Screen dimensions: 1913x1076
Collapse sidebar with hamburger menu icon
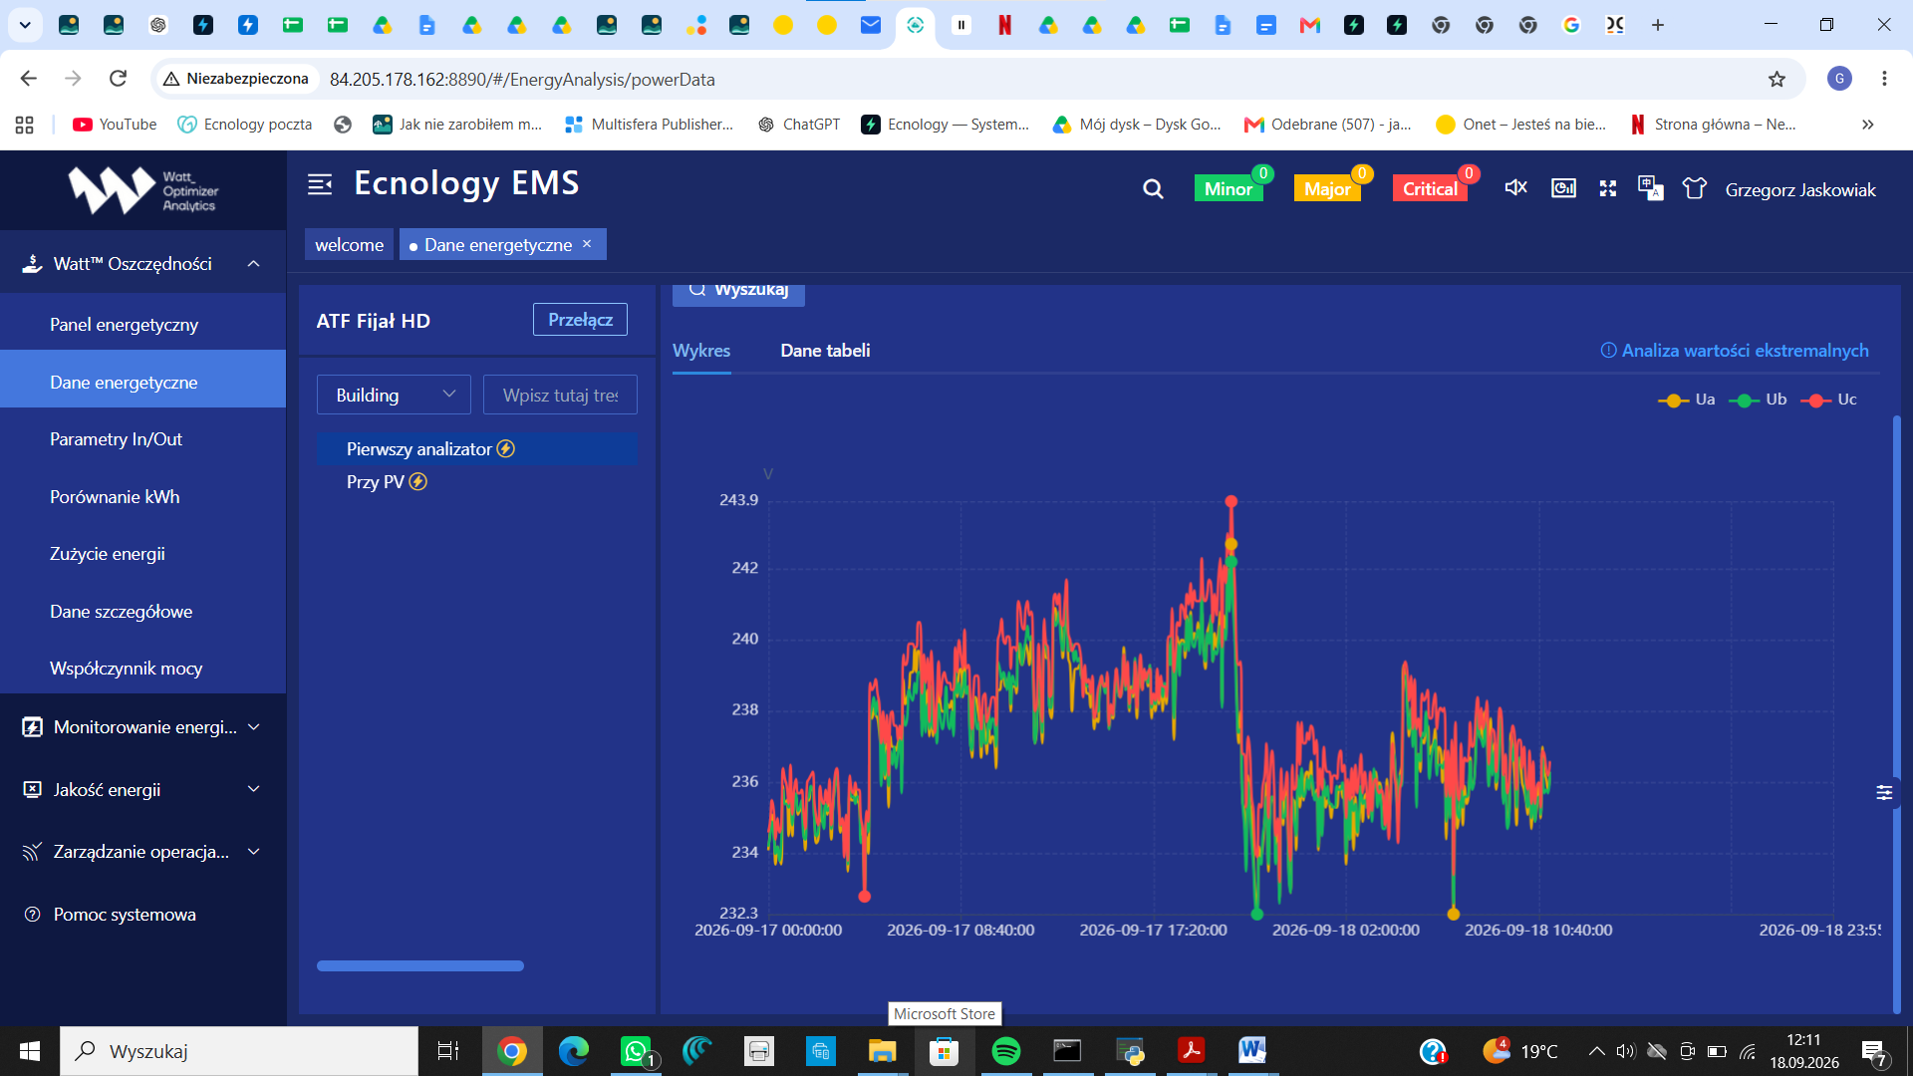tap(320, 184)
